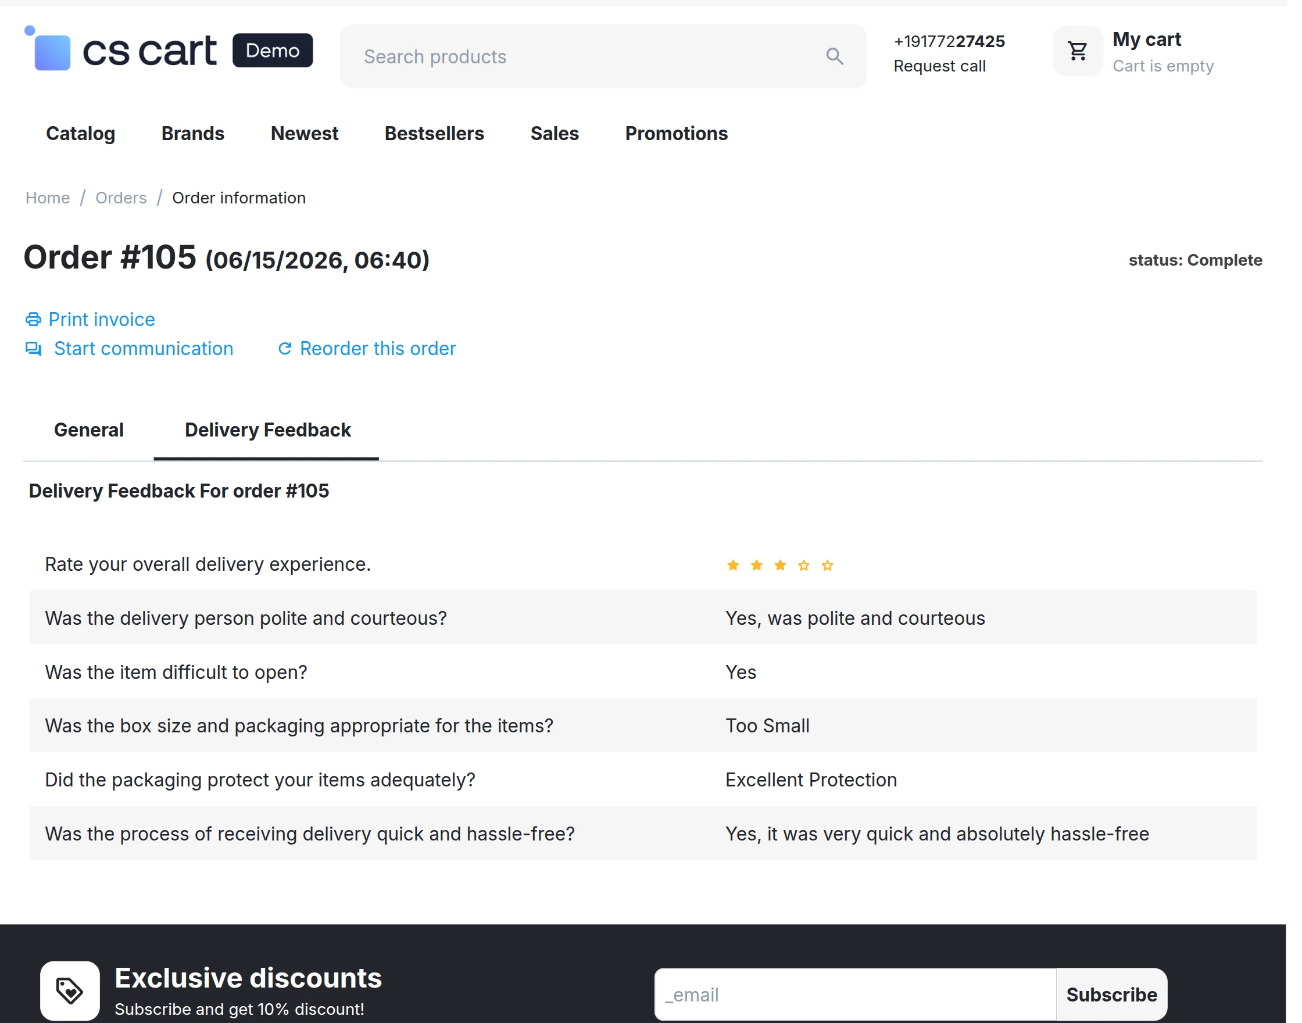The width and height of the screenshot is (1302, 1023).
Task: Click the chat icon beside Start communication
Action: (x=34, y=349)
